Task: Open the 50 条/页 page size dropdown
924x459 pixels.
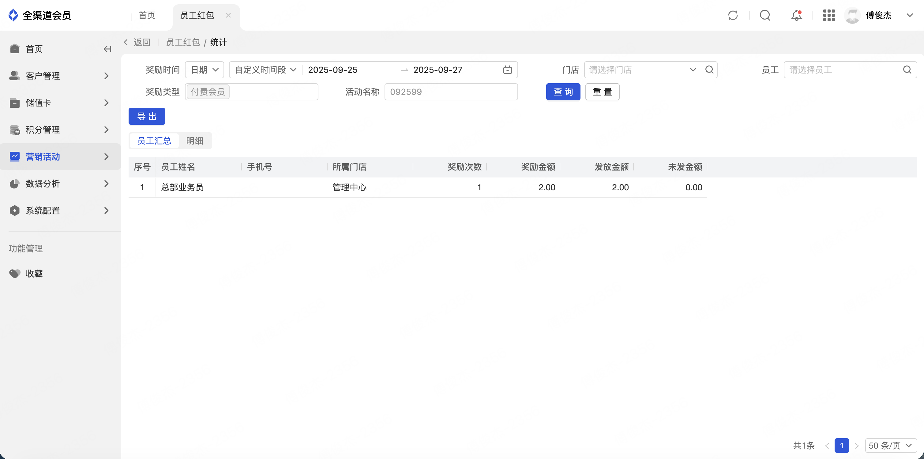Action: click(891, 445)
